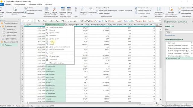Expand the formula bar with chevron

(160, 21)
